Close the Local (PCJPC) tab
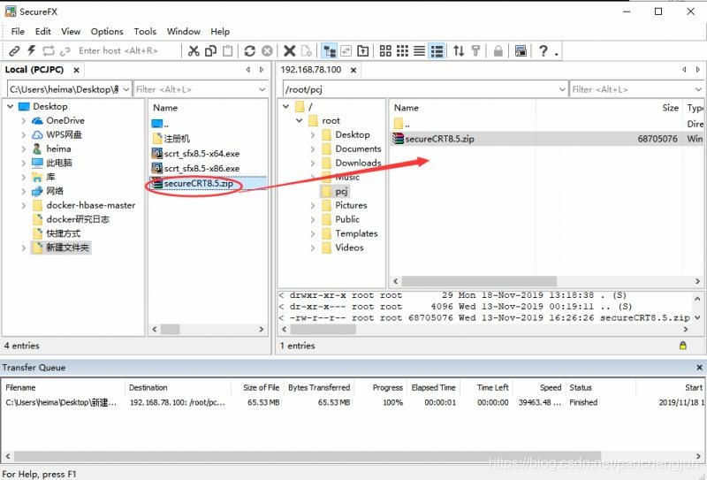Image resolution: width=707 pixels, height=480 pixels. pyautogui.click(x=76, y=70)
